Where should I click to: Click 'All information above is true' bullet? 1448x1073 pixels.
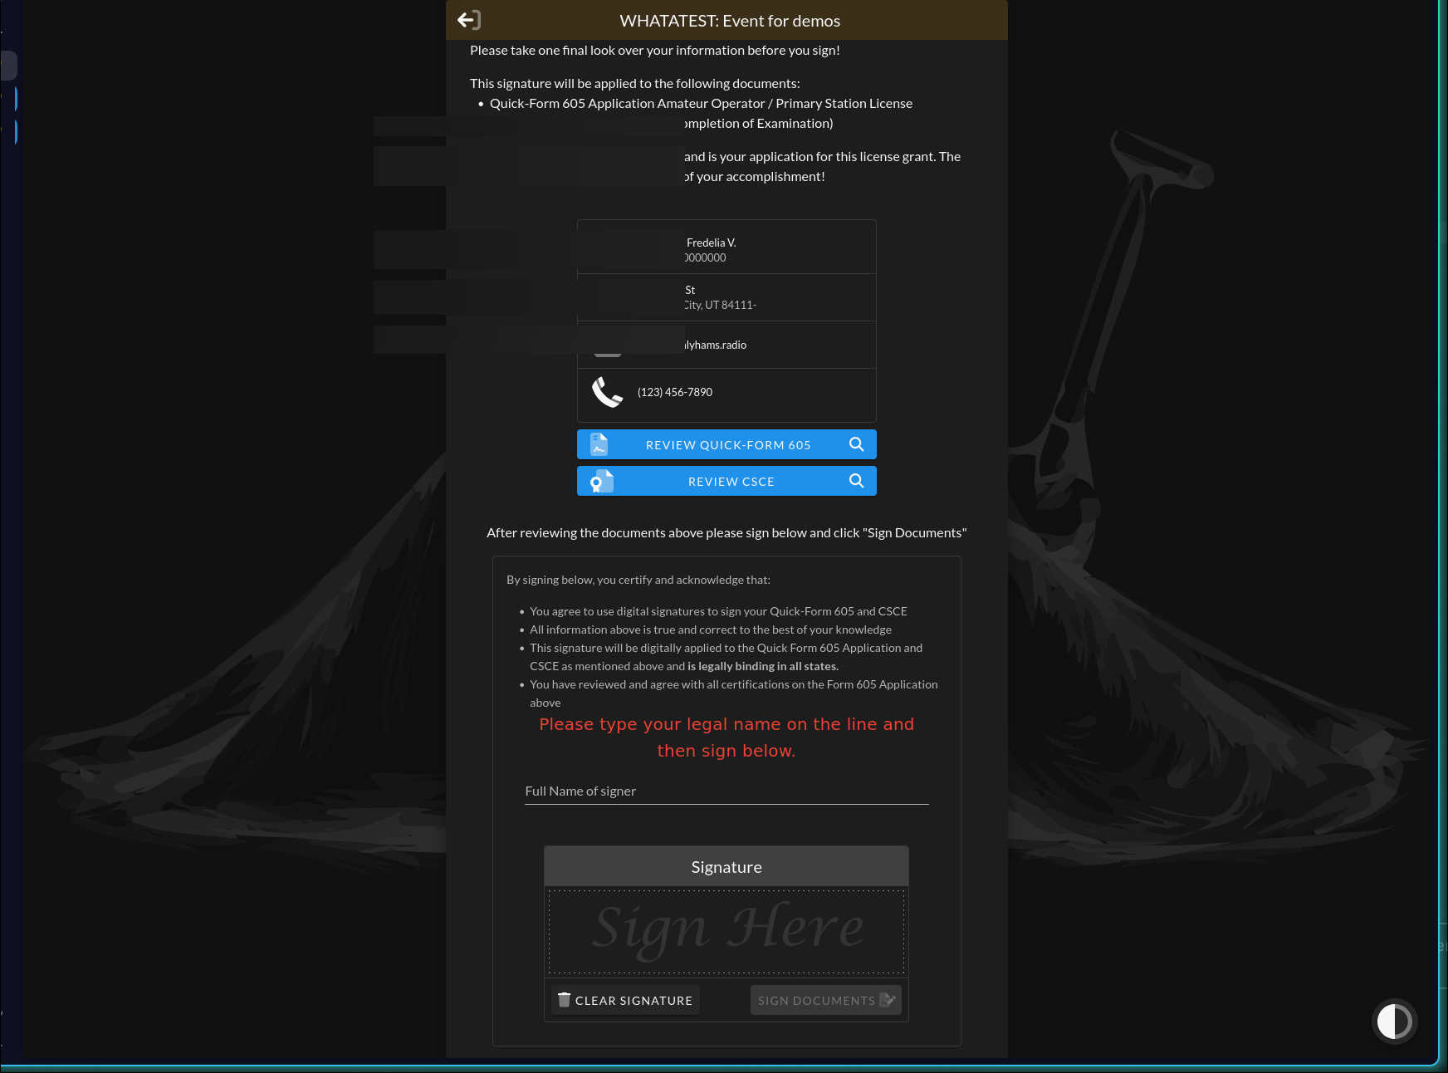[711, 630]
